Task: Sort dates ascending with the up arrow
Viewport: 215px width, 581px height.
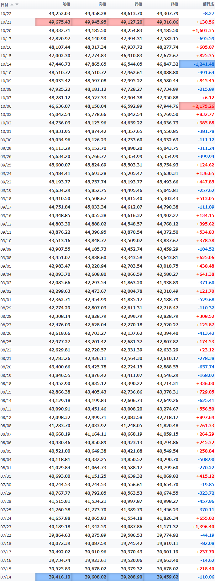Action: coord(12,4)
